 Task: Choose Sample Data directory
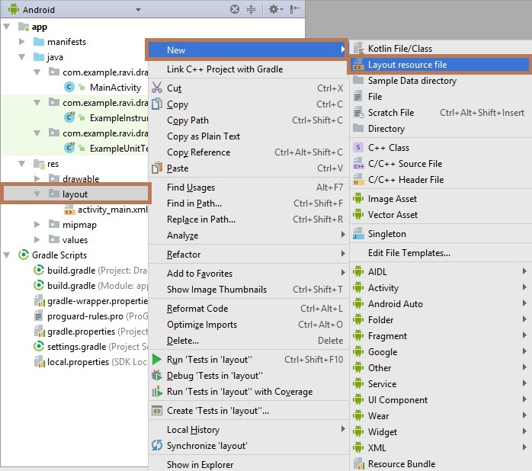pos(441,81)
